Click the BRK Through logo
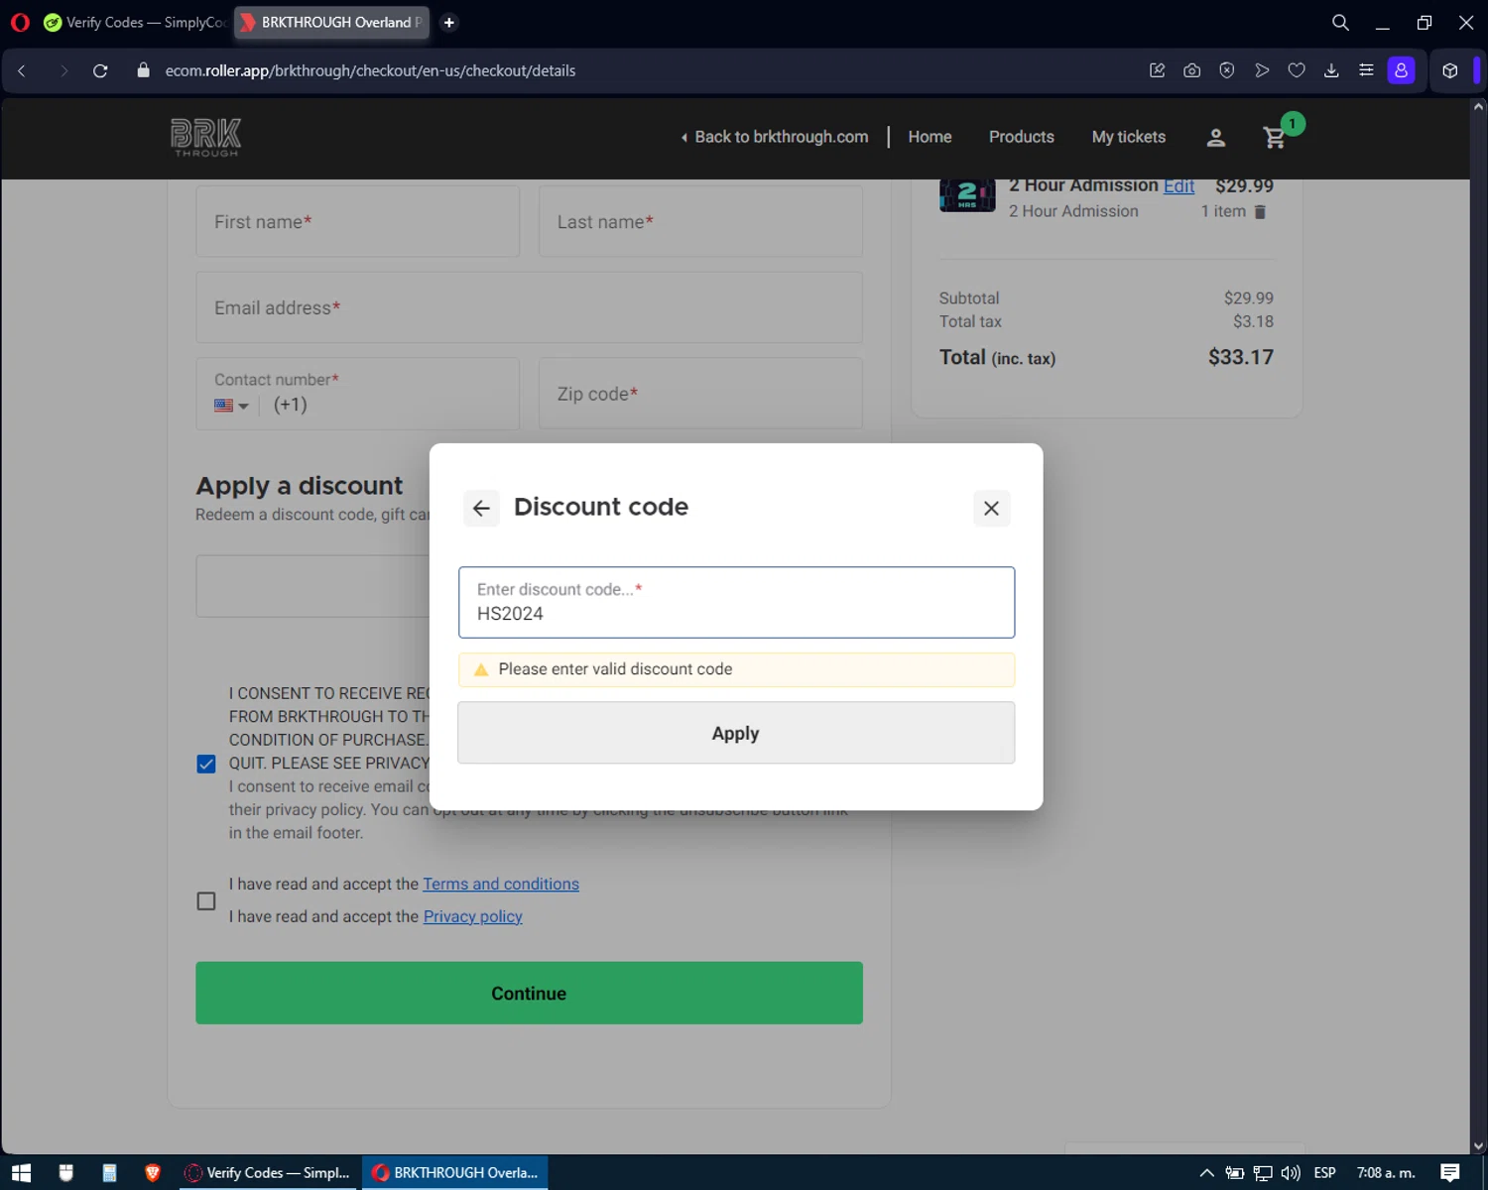 [205, 138]
